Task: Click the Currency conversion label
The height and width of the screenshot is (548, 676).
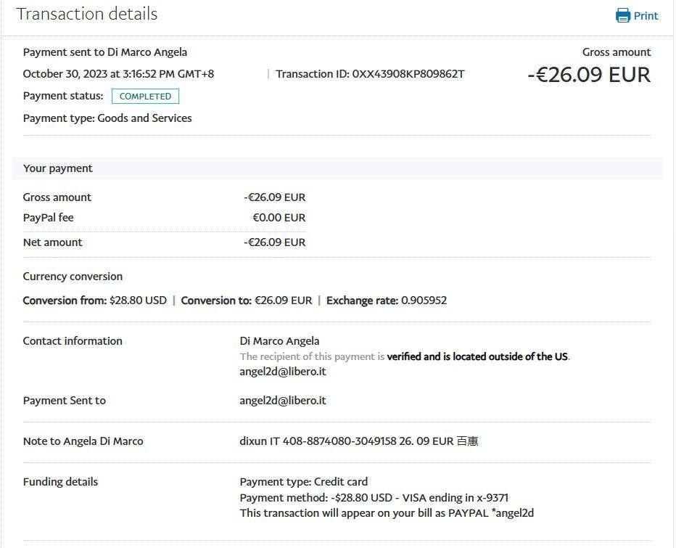Action: 73,277
